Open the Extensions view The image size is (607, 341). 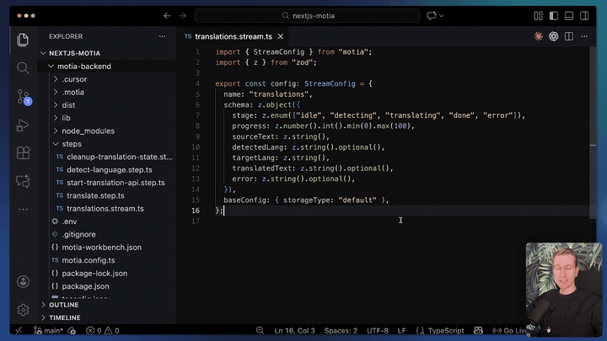tap(23, 153)
